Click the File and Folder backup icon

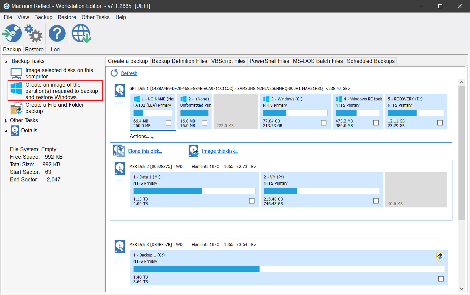(x=16, y=108)
